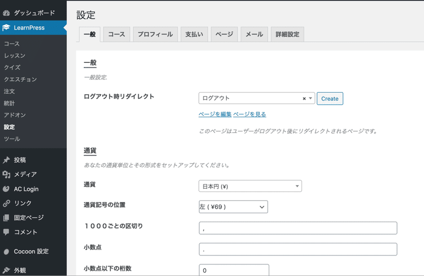This screenshot has height=276, width=424.
Task: Click the media icon beside メディア
Action: coord(6,174)
